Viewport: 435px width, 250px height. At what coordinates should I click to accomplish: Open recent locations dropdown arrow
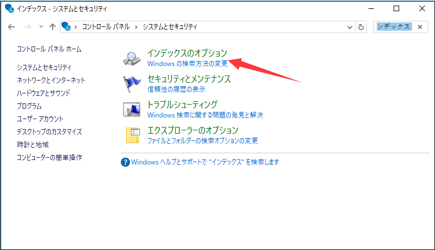(41, 27)
